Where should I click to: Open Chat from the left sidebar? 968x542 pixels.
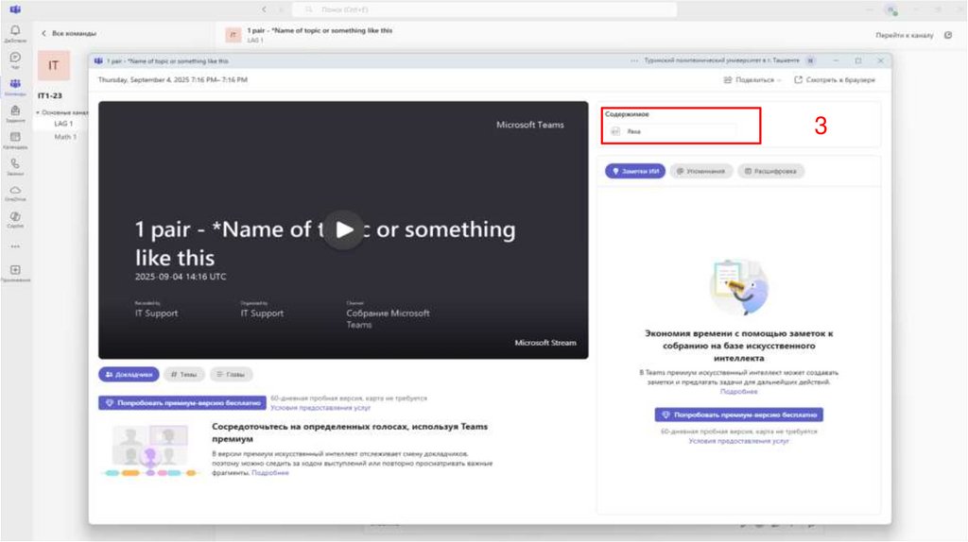click(15, 58)
